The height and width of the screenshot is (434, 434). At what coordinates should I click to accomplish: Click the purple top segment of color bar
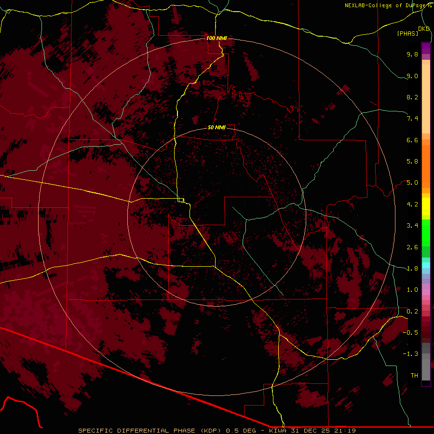click(x=426, y=48)
